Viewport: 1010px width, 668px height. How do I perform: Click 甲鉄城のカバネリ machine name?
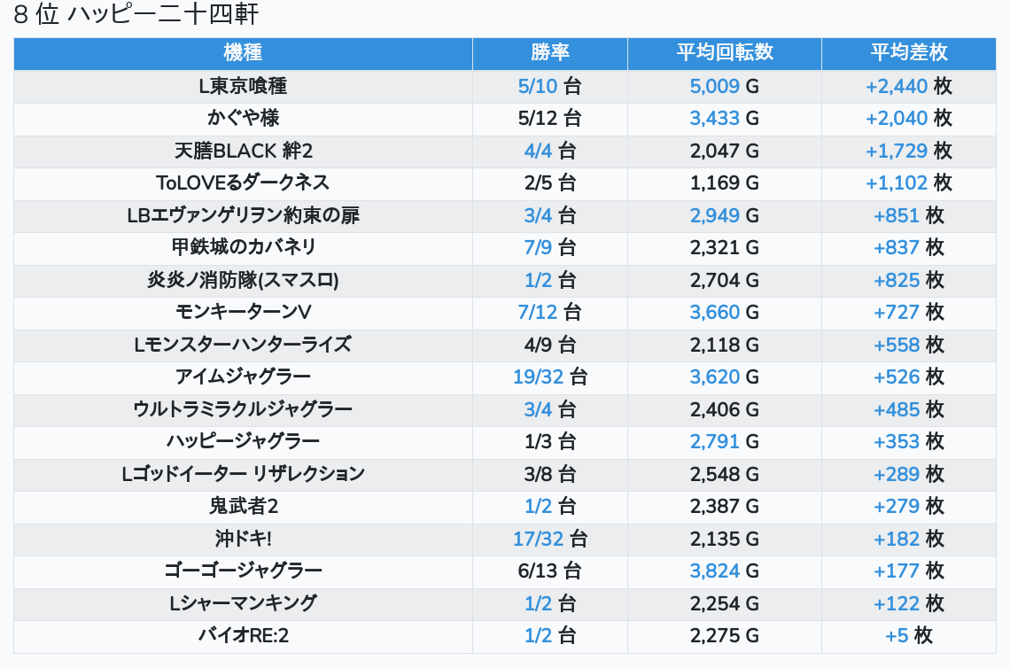click(x=243, y=247)
